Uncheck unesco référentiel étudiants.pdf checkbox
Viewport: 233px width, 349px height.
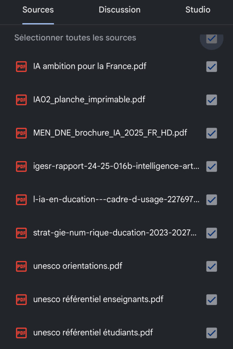(212, 333)
